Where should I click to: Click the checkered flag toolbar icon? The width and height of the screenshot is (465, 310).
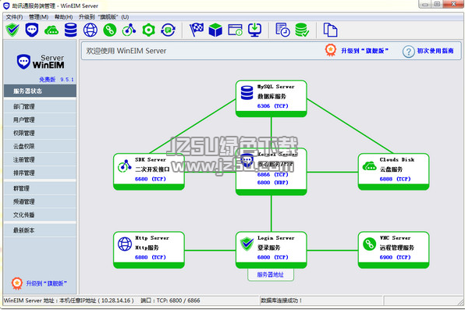(x=197, y=30)
